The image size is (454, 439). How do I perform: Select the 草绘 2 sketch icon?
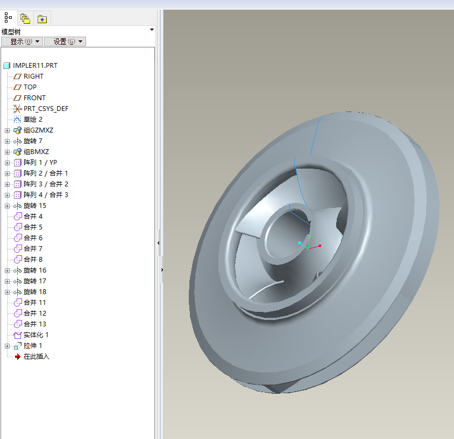[17, 120]
